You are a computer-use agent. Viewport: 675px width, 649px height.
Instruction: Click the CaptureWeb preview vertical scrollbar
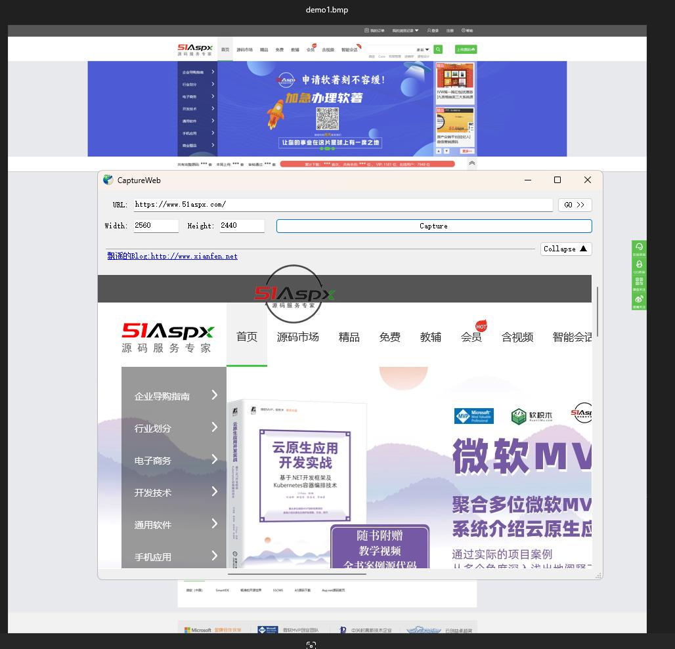pos(597,312)
